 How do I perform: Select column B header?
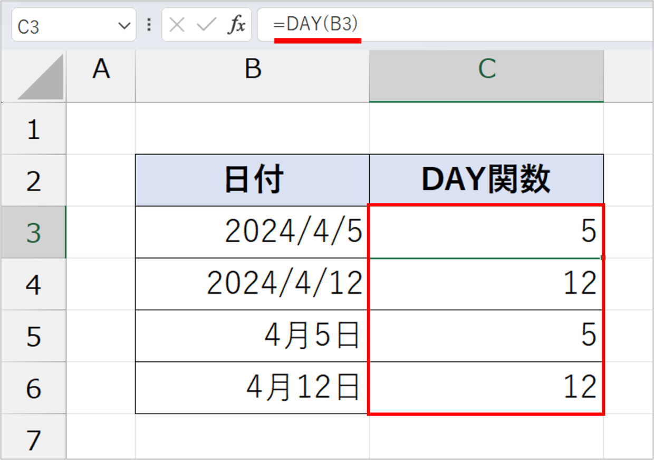coord(253,76)
